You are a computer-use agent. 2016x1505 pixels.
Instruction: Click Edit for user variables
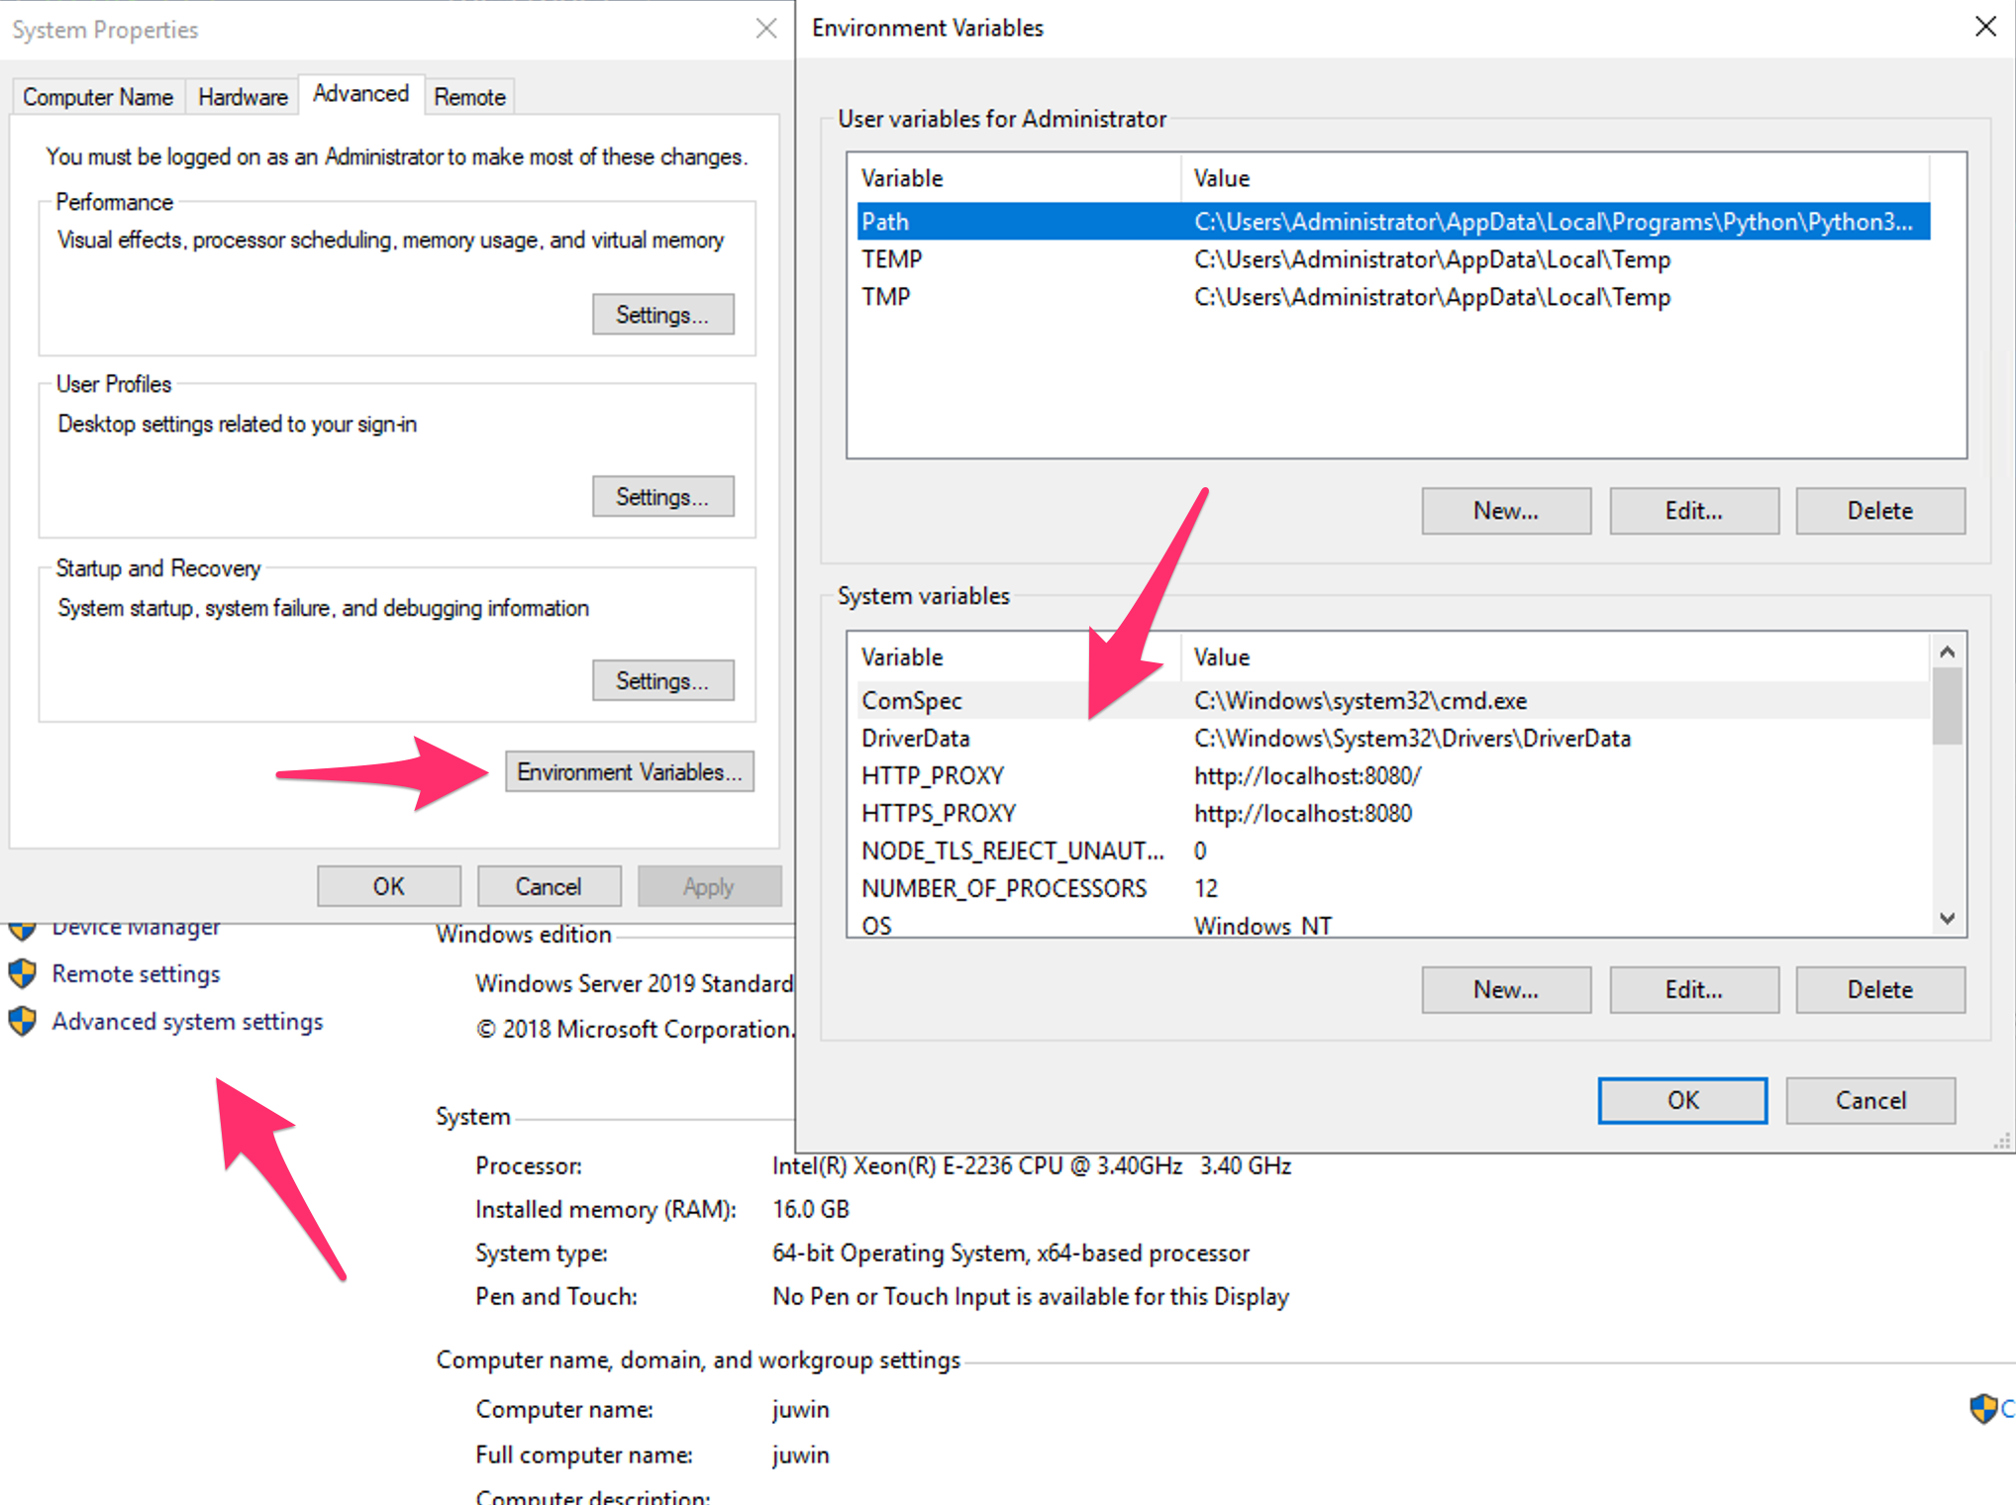(1693, 511)
